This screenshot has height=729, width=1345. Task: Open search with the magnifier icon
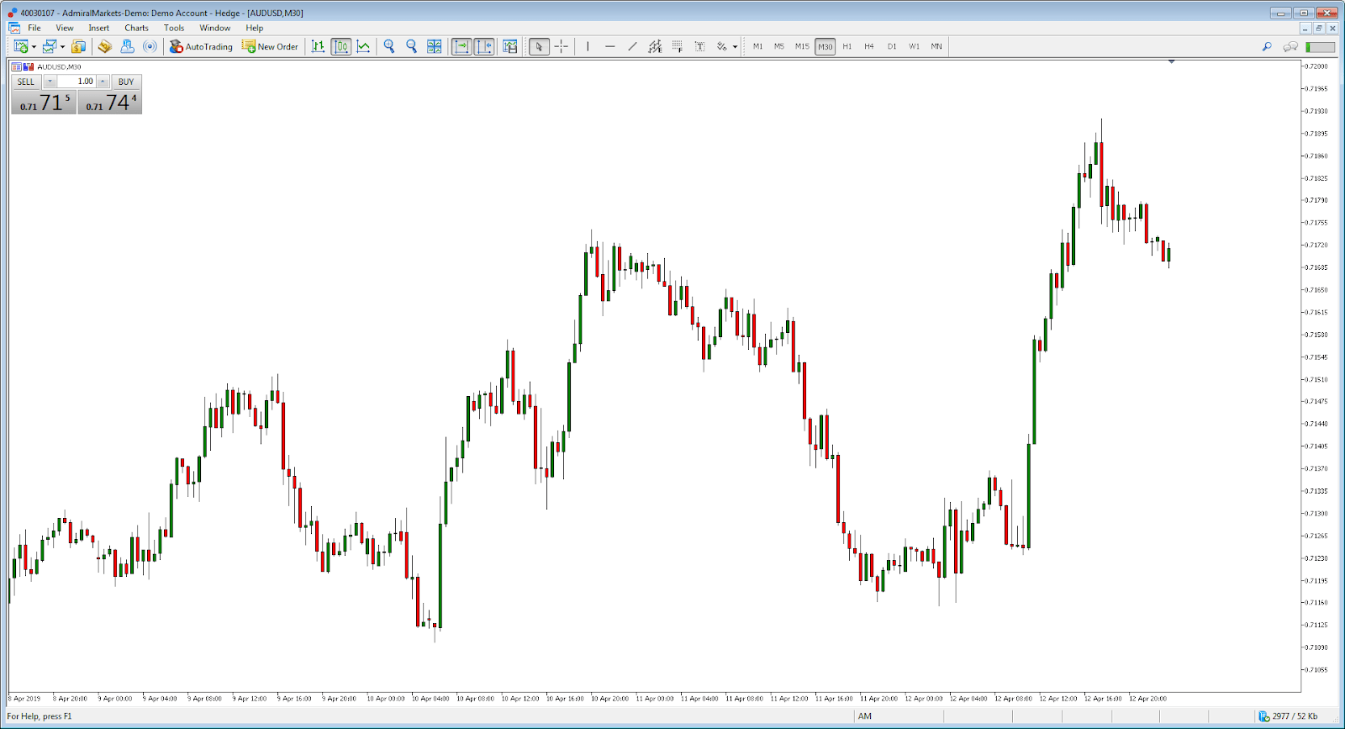click(1267, 46)
